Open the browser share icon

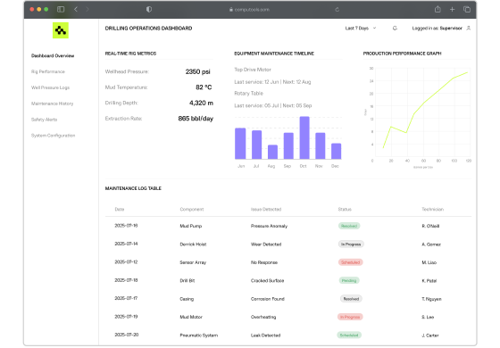pos(437,9)
